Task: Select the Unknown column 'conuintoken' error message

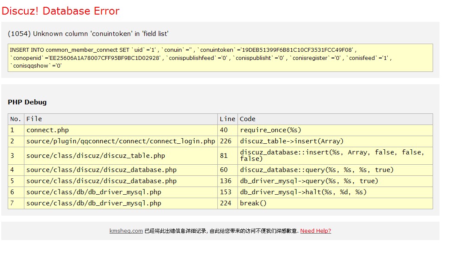Action: click(x=88, y=34)
